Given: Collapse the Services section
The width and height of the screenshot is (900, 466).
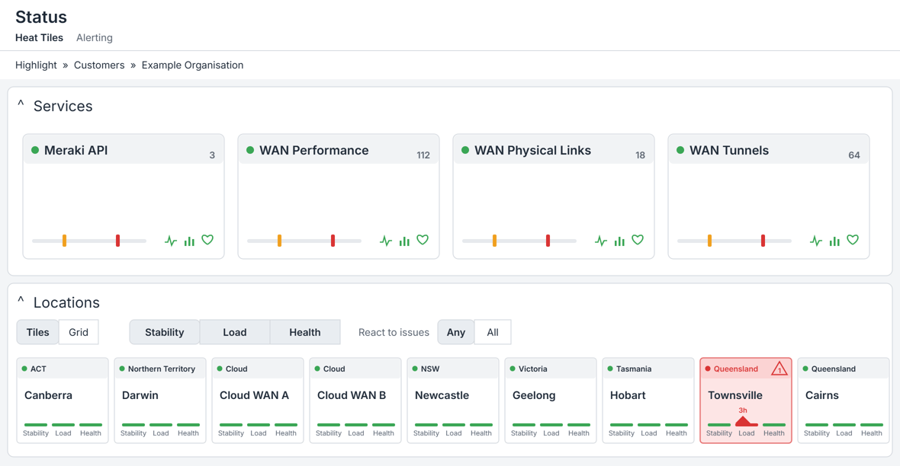Looking at the screenshot, I should pyautogui.click(x=21, y=104).
